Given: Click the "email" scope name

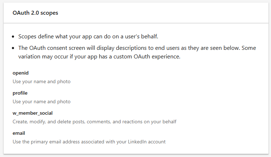Looking at the screenshot, I should (x=18, y=133).
